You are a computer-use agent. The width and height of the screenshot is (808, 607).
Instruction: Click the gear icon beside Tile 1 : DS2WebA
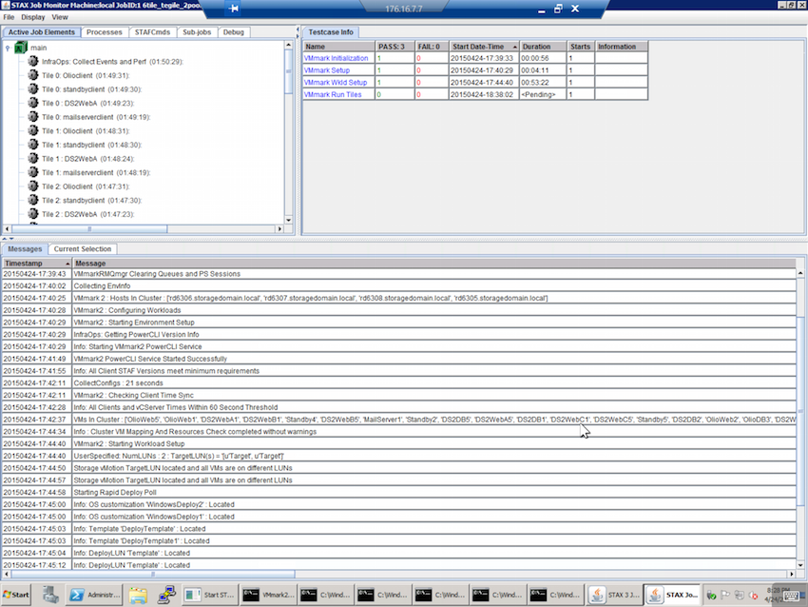pyautogui.click(x=33, y=159)
